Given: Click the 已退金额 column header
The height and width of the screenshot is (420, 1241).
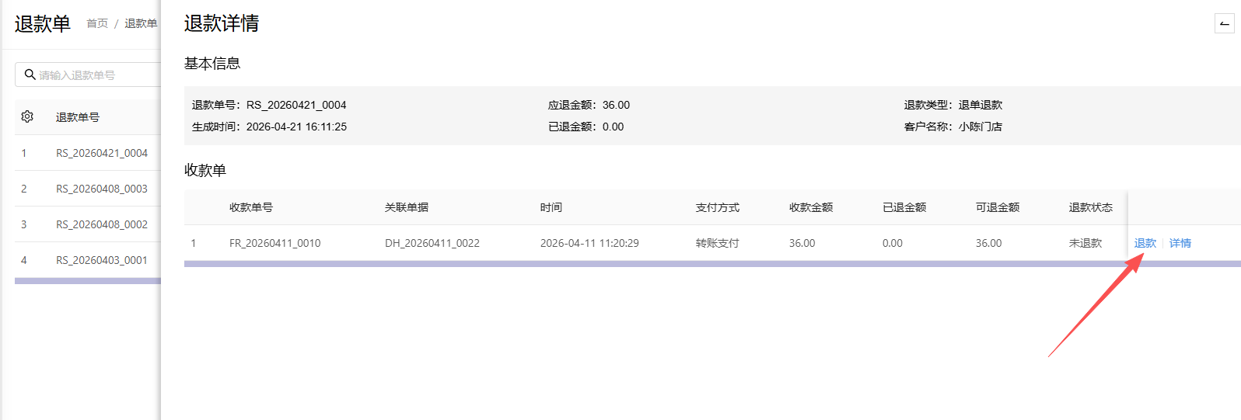Looking at the screenshot, I should click(904, 207).
